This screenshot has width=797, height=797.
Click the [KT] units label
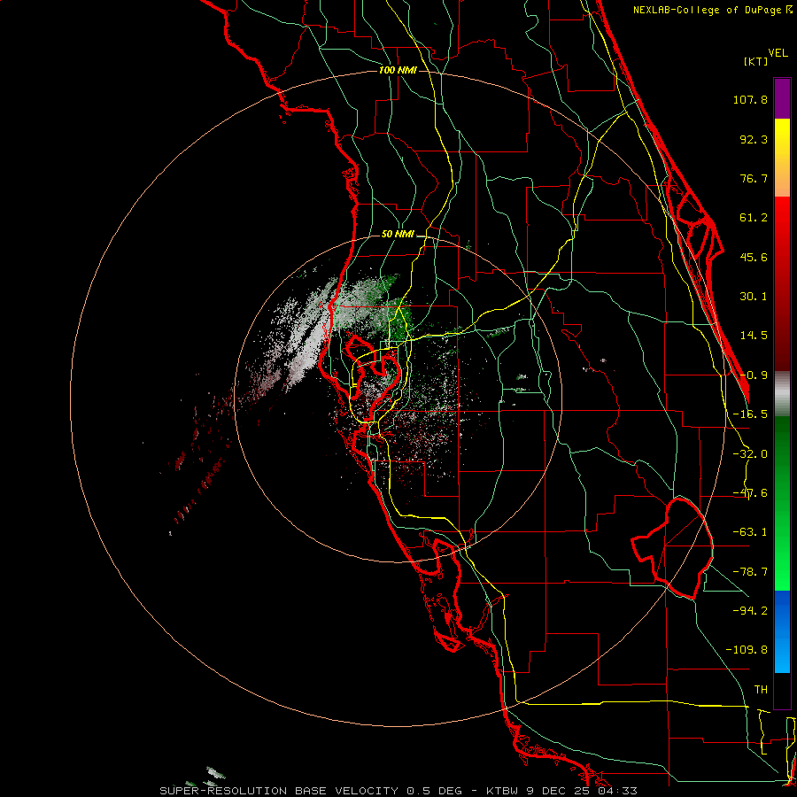click(755, 61)
